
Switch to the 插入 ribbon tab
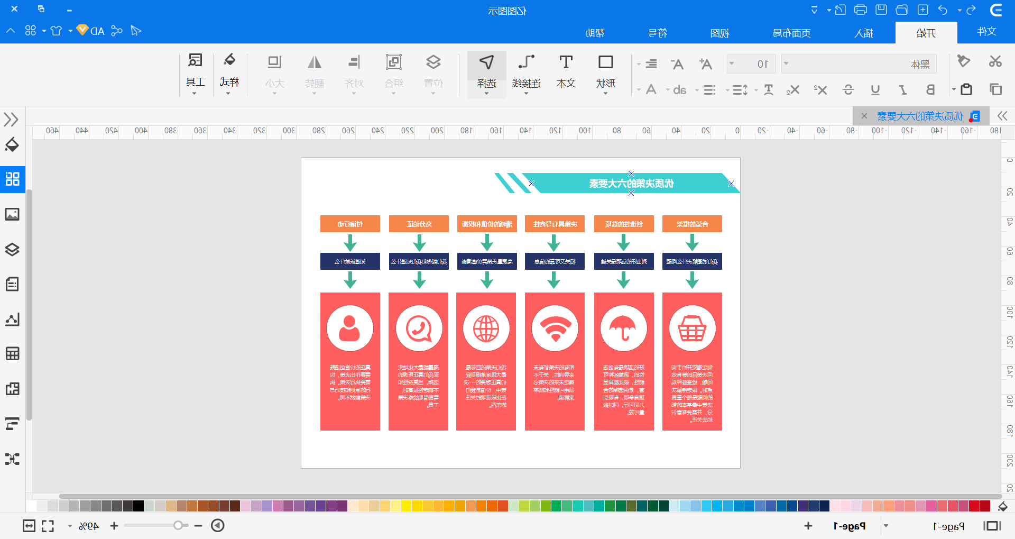(864, 33)
